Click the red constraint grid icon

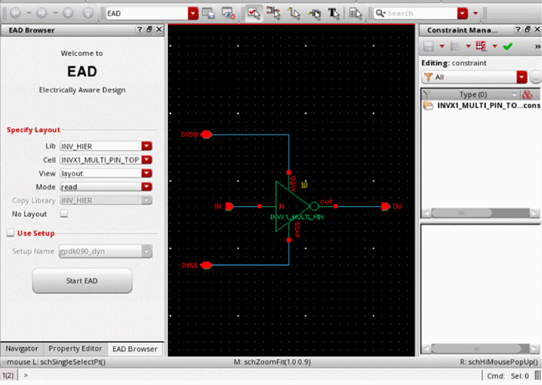click(480, 46)
